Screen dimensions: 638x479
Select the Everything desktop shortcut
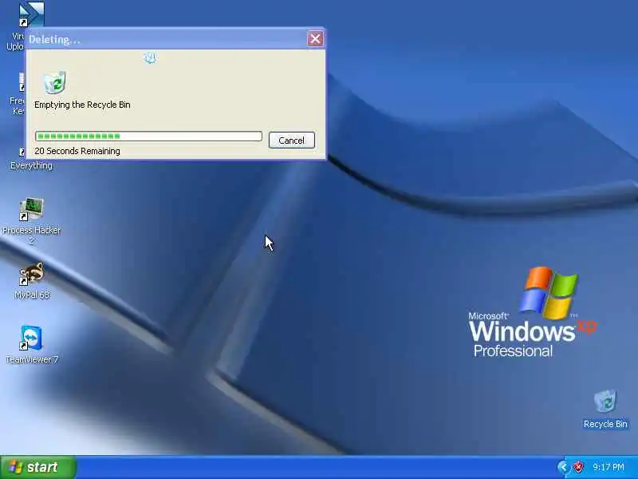click(31, 165)
